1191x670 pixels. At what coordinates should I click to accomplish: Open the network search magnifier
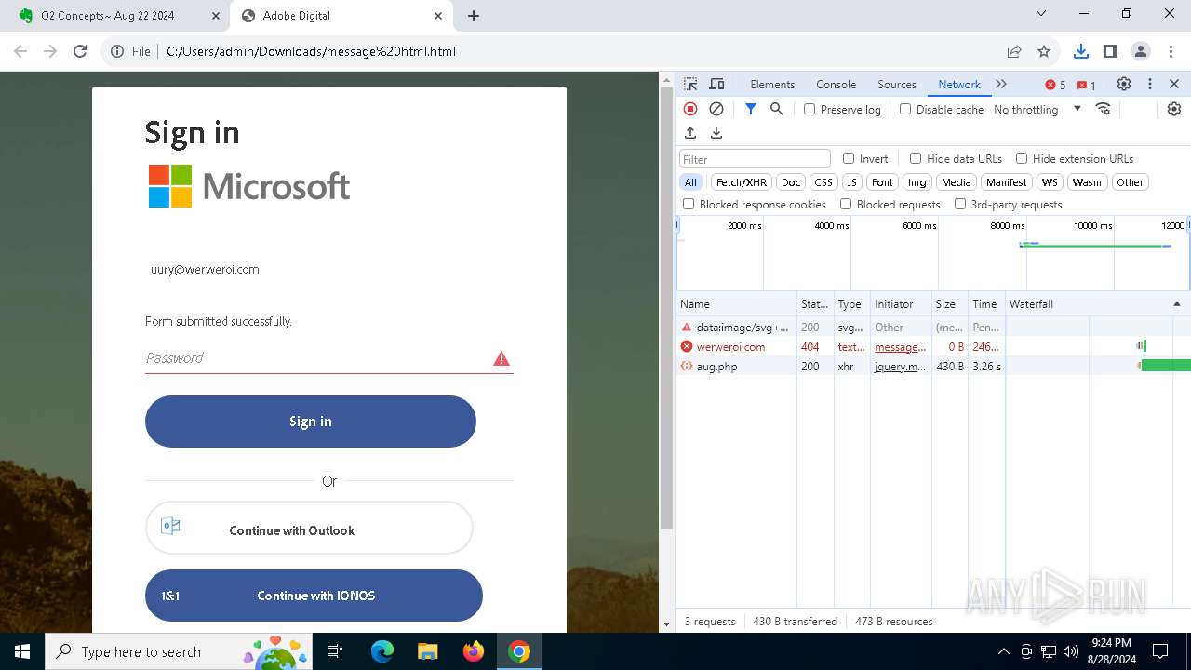pos(777,109)
